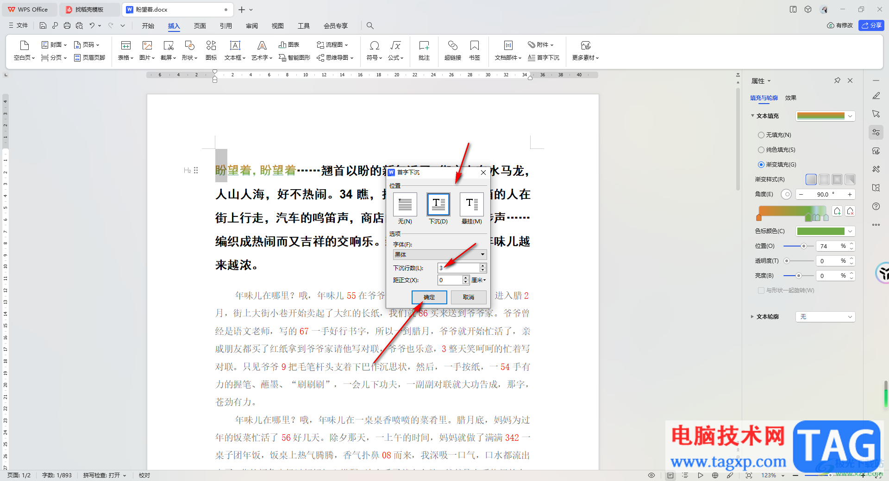Screen dimensions: 889x481
Task: Insert a blank page (空白页)
Action: pos(24,50)
